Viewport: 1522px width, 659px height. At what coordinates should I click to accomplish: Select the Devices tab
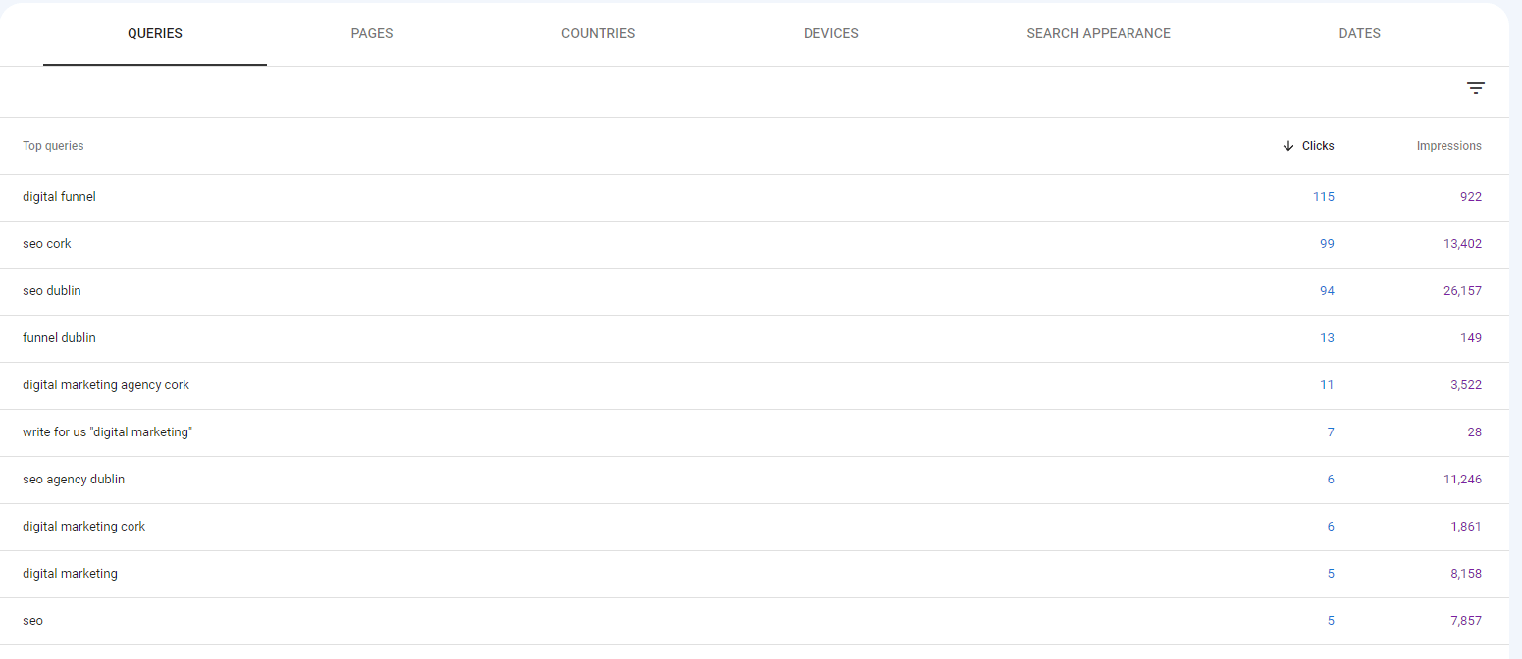[831, 33]
